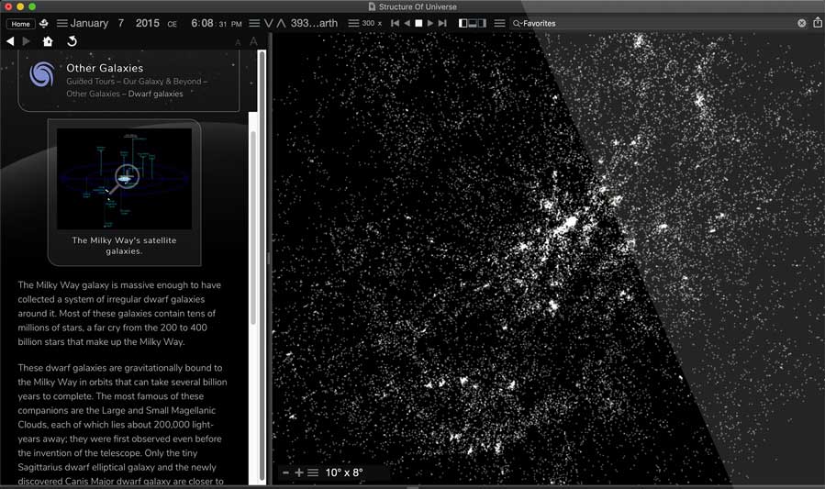
Task: Select the year 2015 field
Action: (x=147, y=23)
